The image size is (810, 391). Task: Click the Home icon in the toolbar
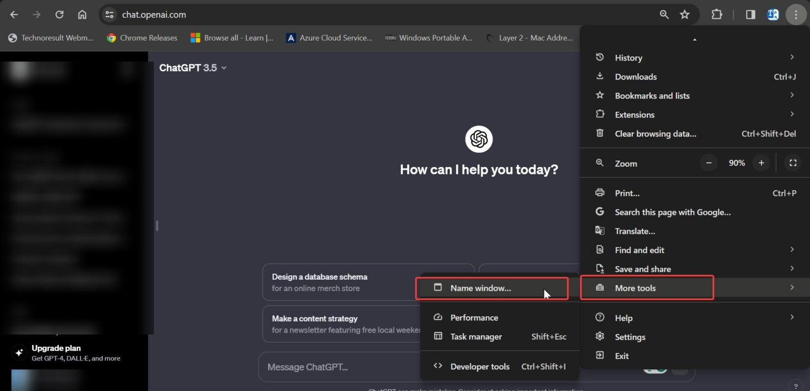(x=82, y=15)
